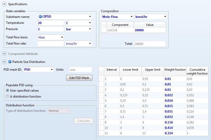Viewport: 211px width, 140px height.
Task: Click cumulative weight fraction 0,052 cell
Action: 197,95
